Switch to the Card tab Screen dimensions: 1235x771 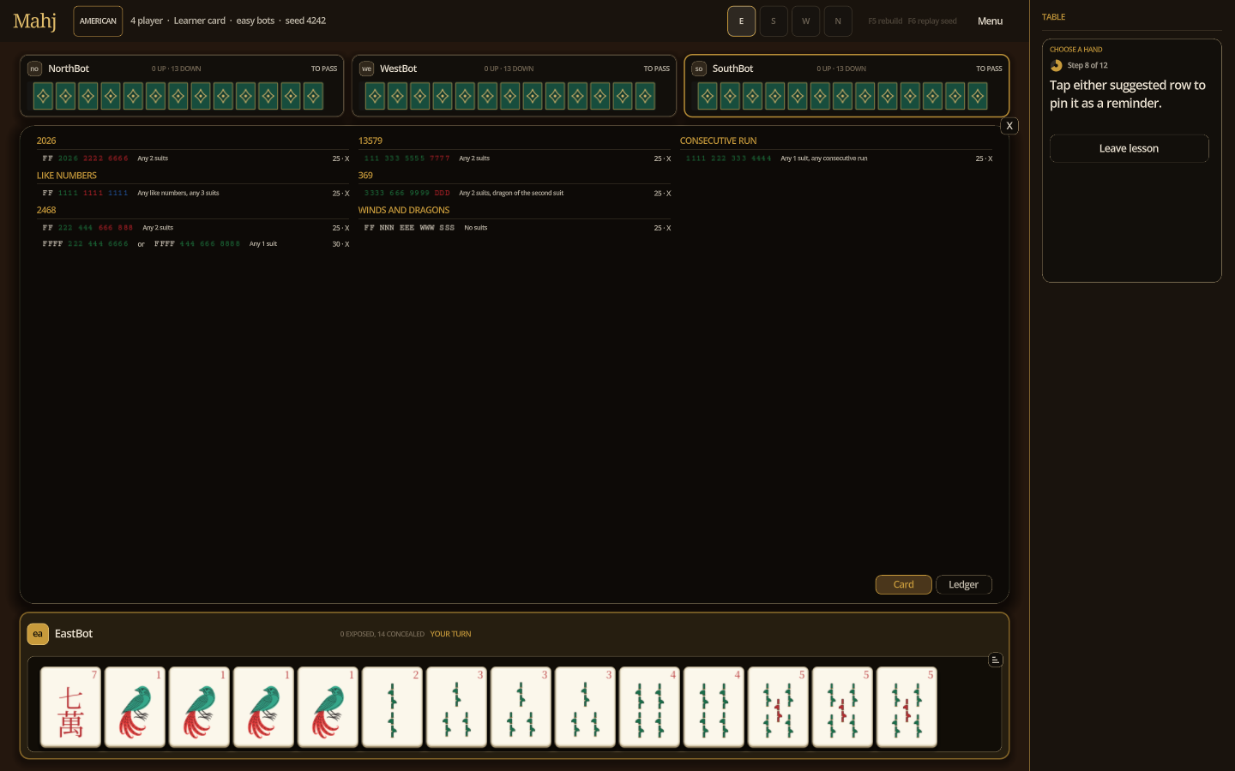[903, 584]
